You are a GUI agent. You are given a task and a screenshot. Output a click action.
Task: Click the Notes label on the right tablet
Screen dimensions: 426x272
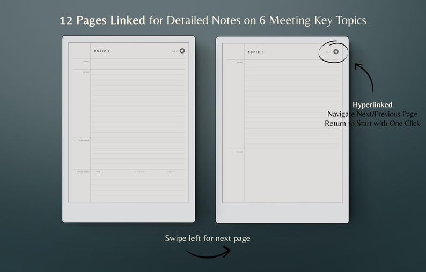pyautogui.click(x=240, y=62)
